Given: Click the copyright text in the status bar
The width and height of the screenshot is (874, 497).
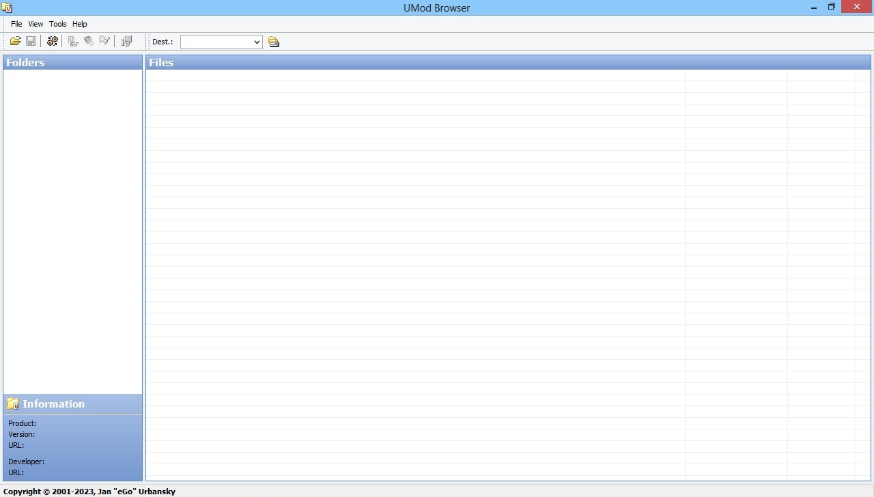Looking at the screenshot, I should point(87,491).
